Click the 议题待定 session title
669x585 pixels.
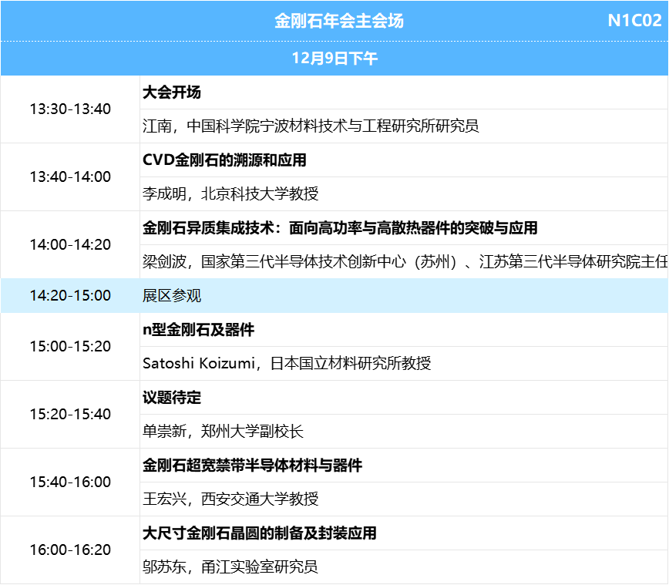tap(172, 398)
